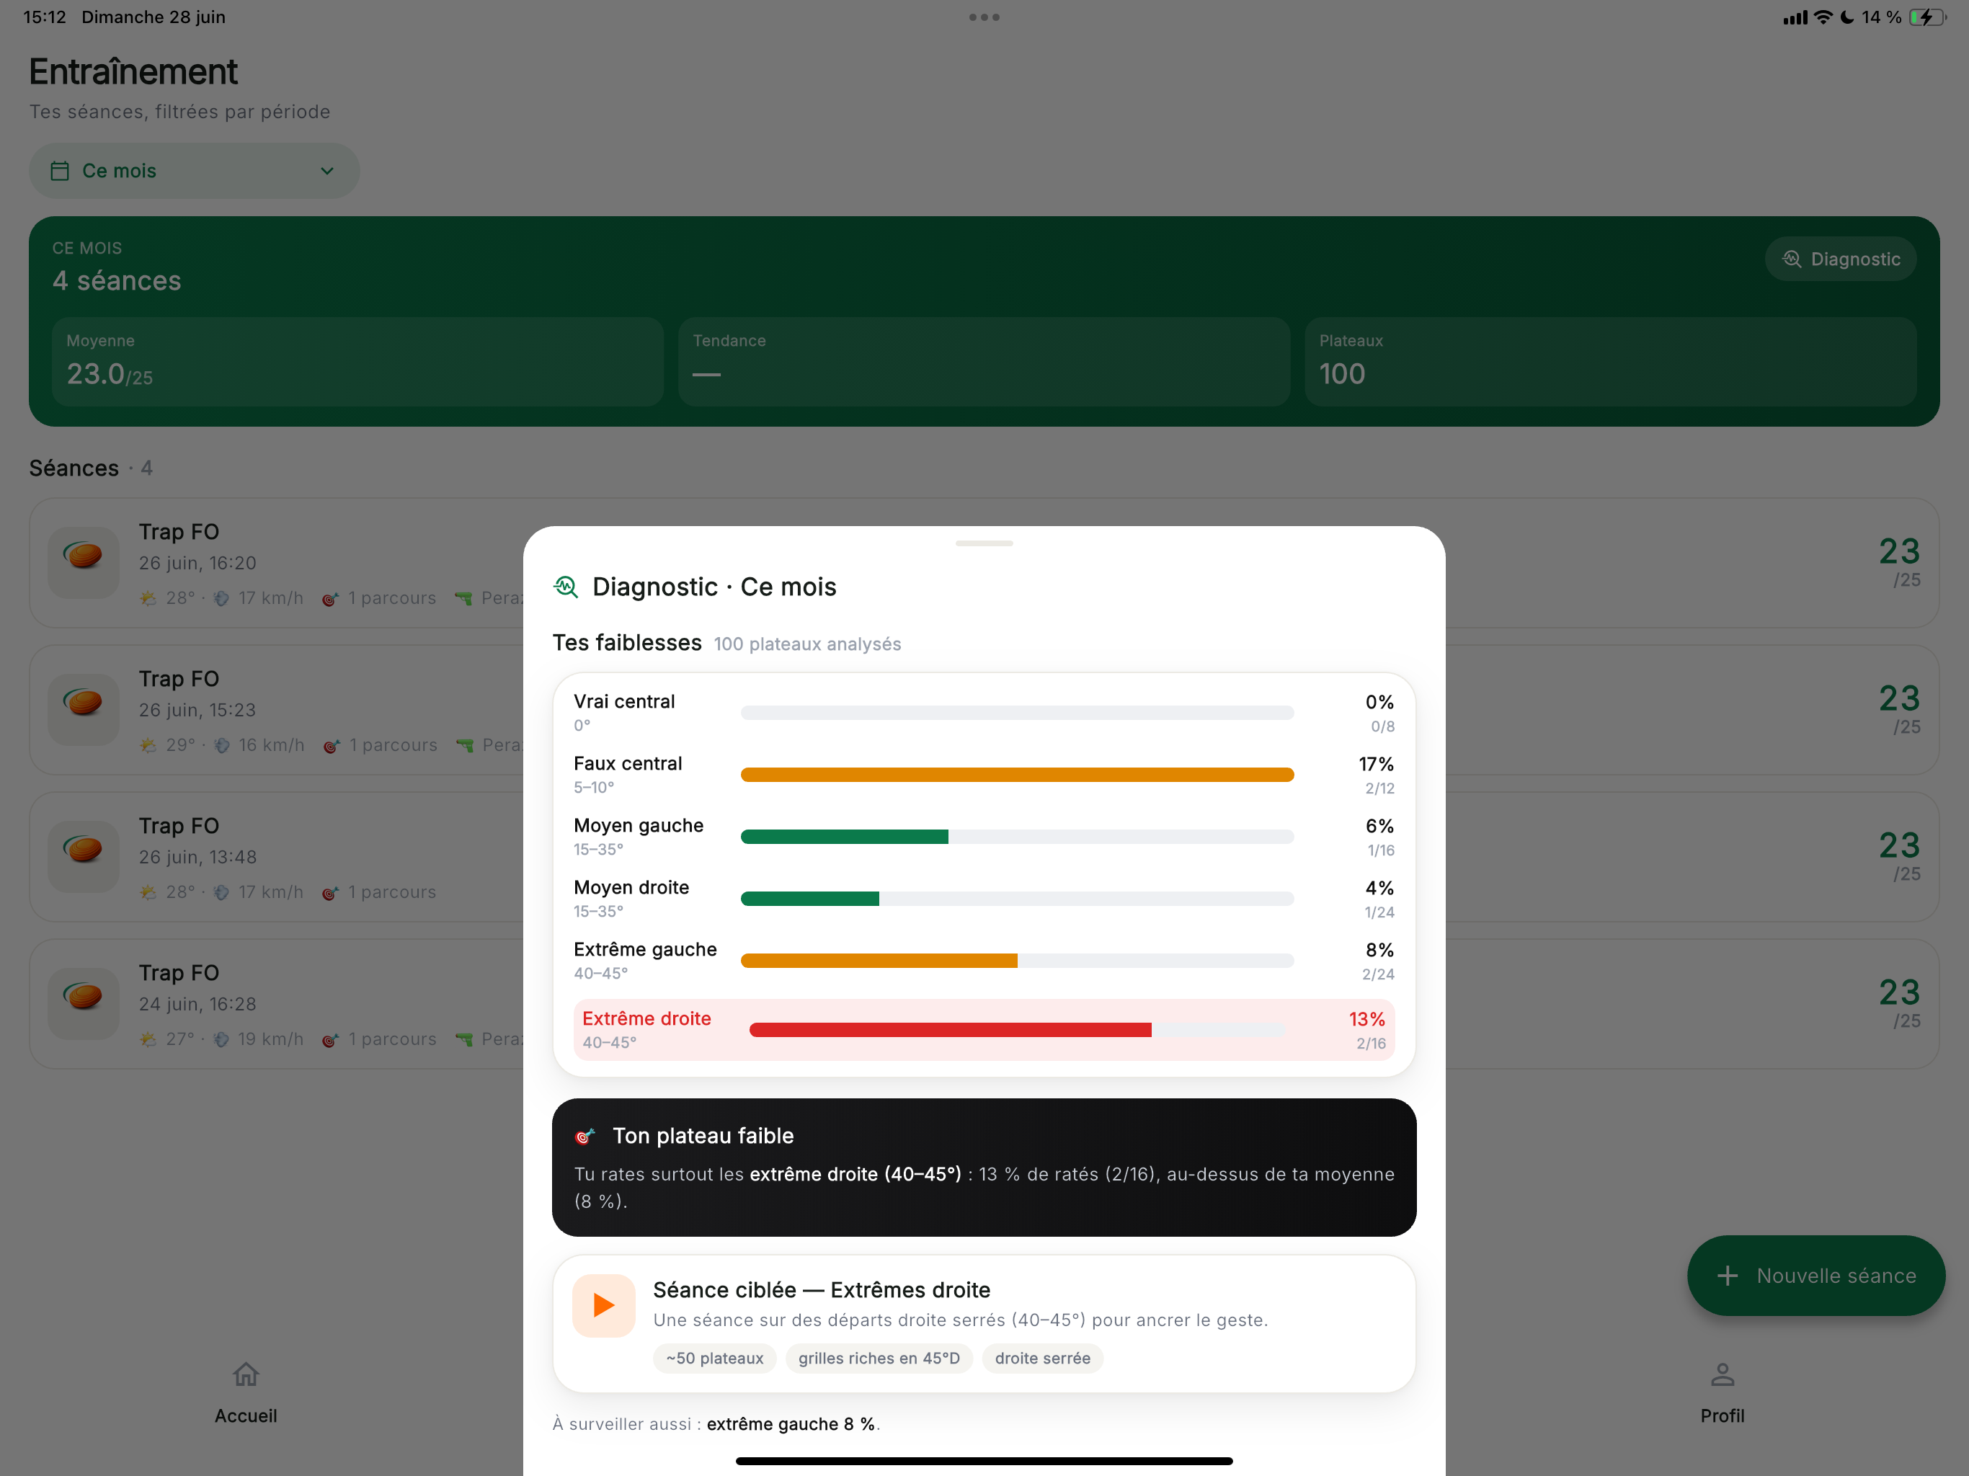
Task: Click the grilles riches en 45°D tag
Action: pos(879,1358)
